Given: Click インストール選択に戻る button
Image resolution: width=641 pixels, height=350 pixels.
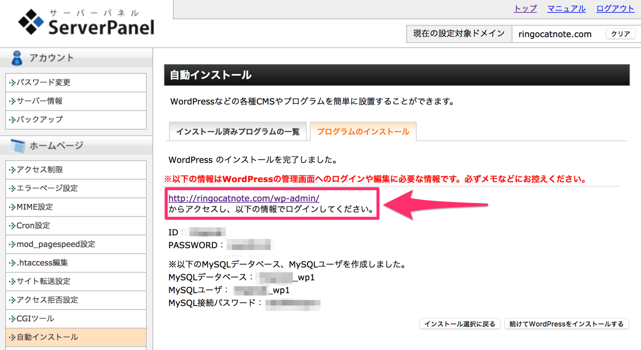Looking at the screenshot, I should click(460, 324).
